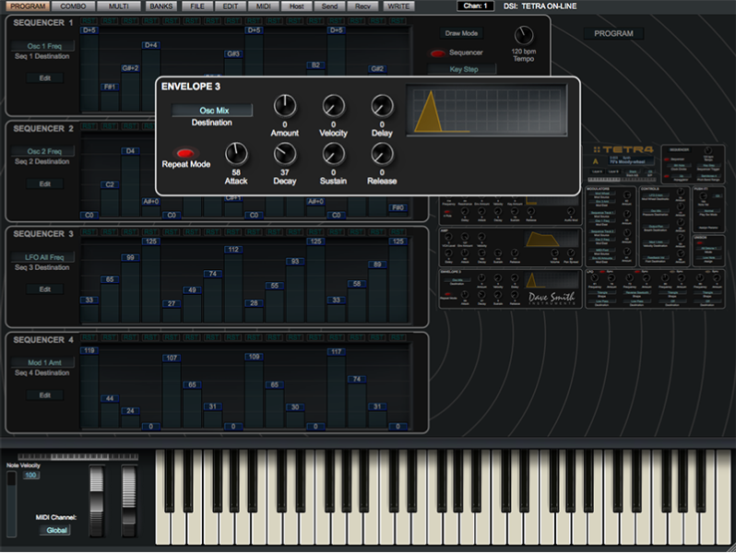Click the 120 bpm Tempo knob
Screen dimensions: 736x553
(524, 36)
